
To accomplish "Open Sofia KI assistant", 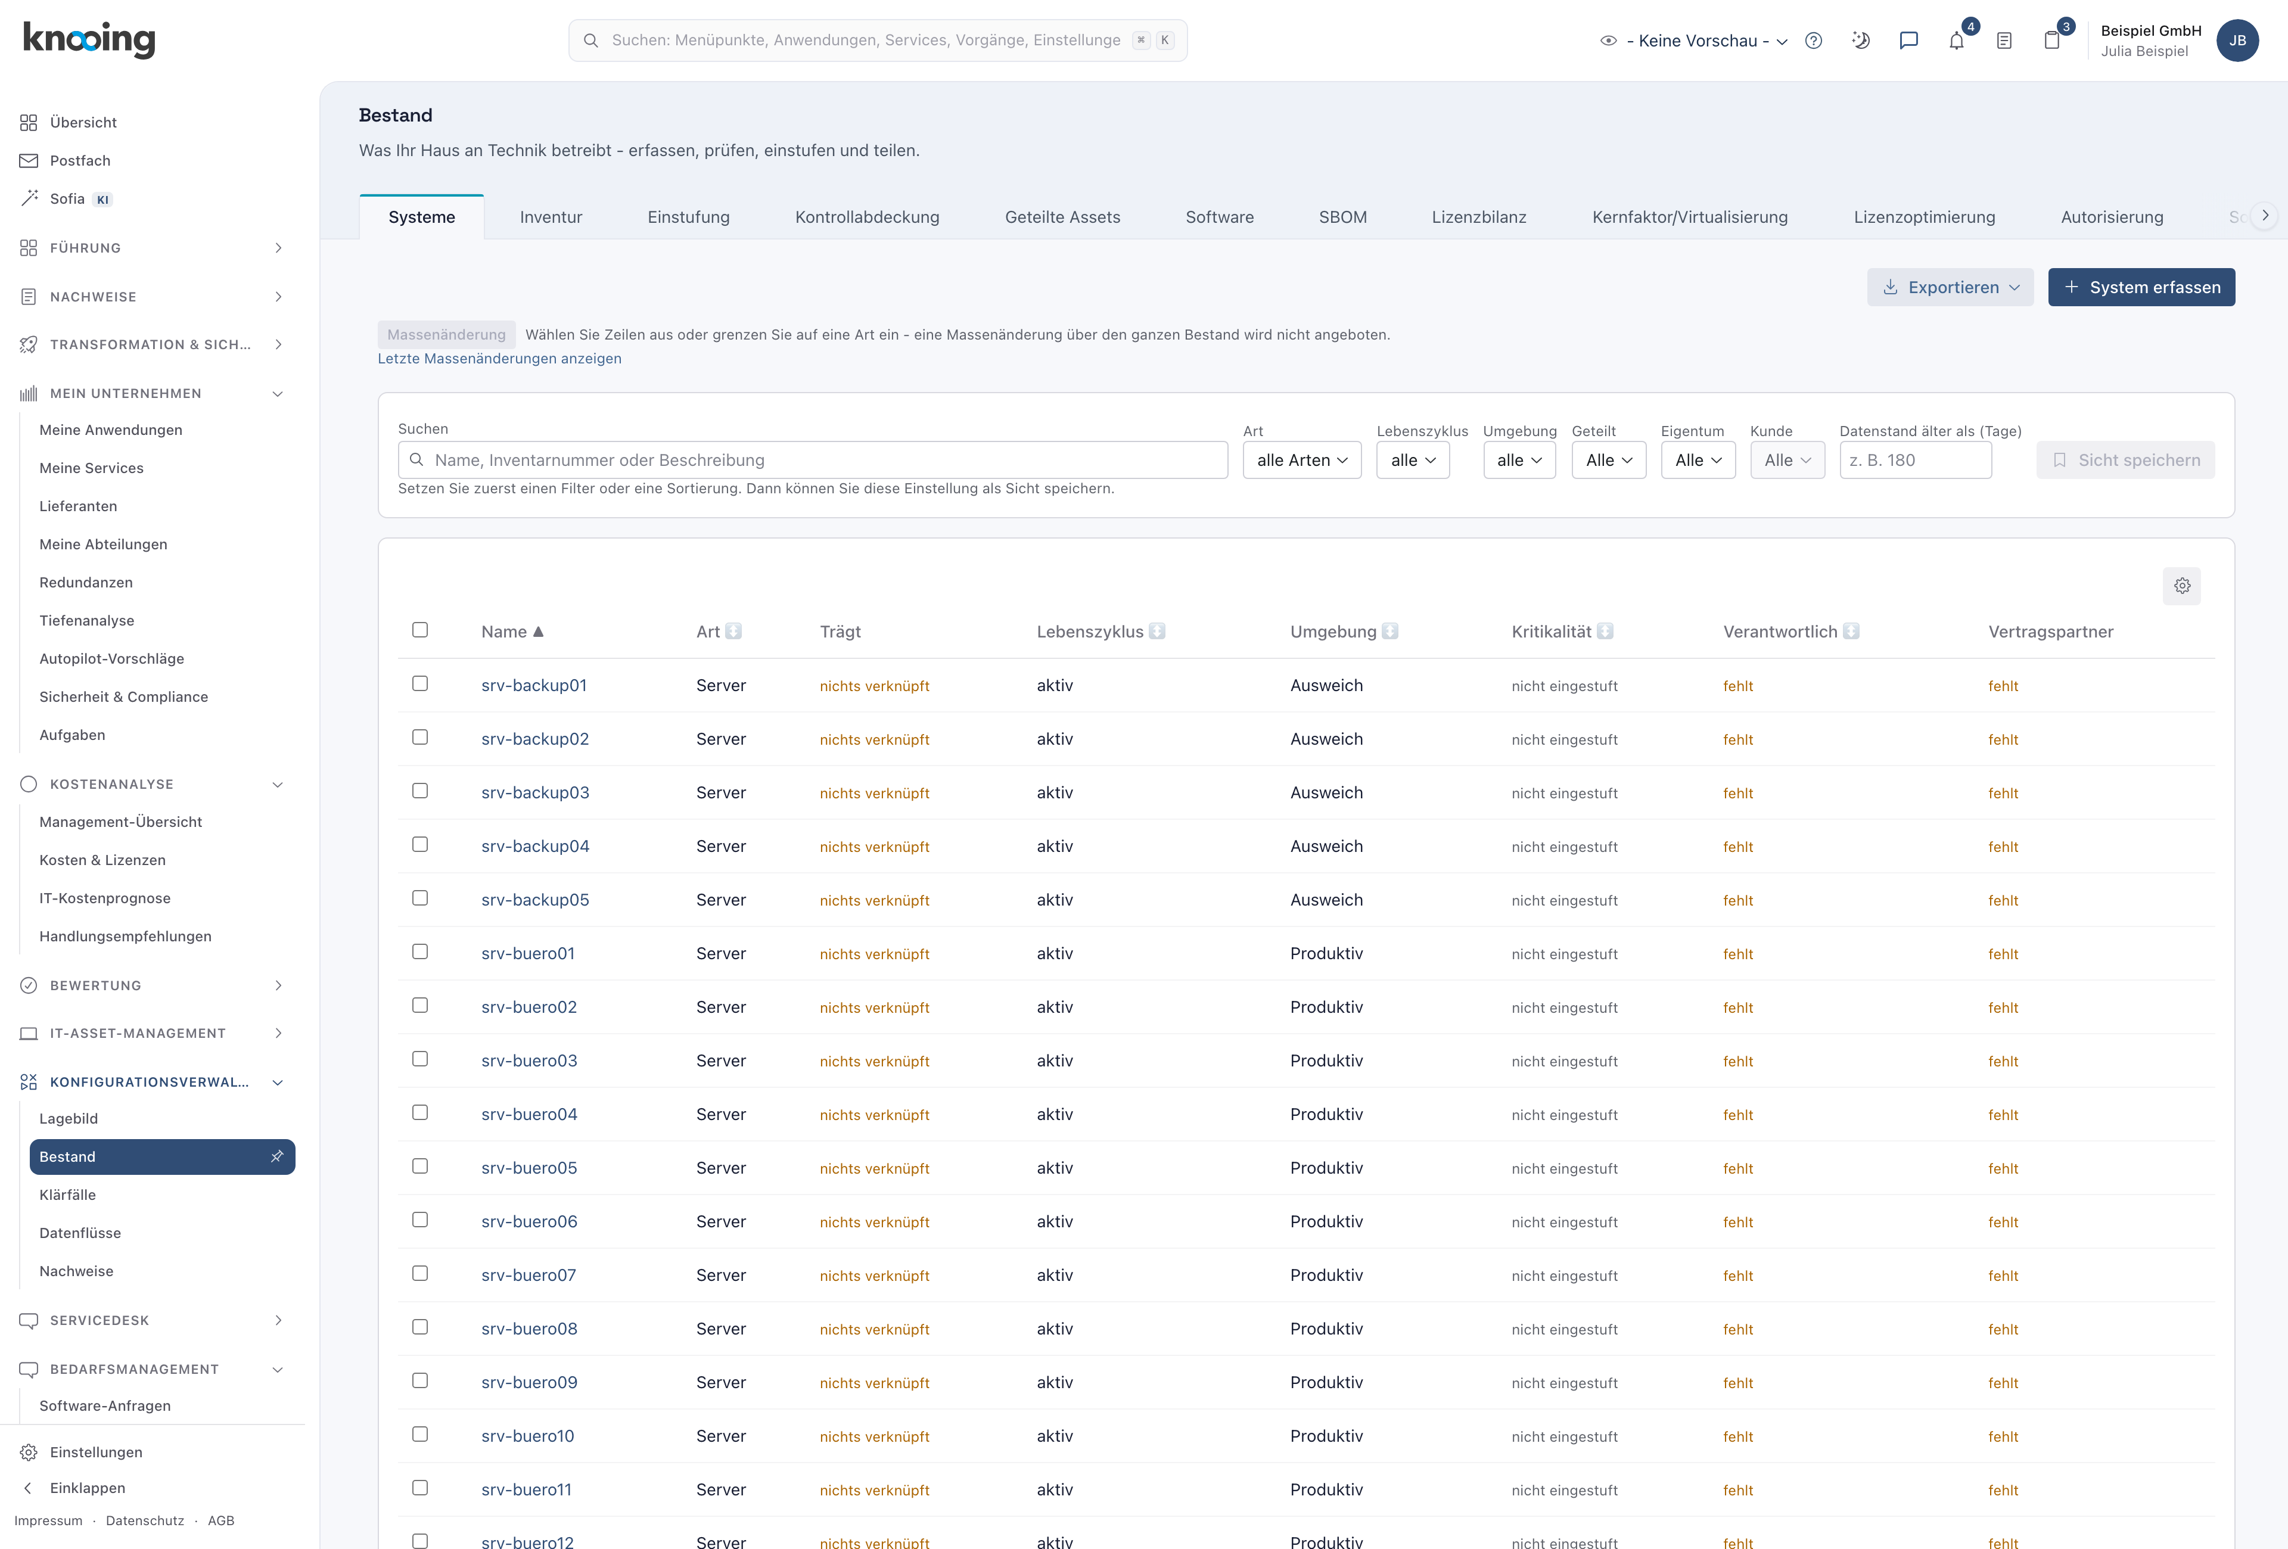I will coord(67,199).
